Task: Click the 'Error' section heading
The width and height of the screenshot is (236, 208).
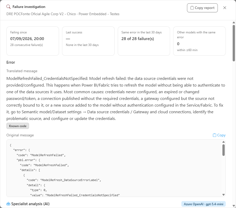Action: pos(11,62)
